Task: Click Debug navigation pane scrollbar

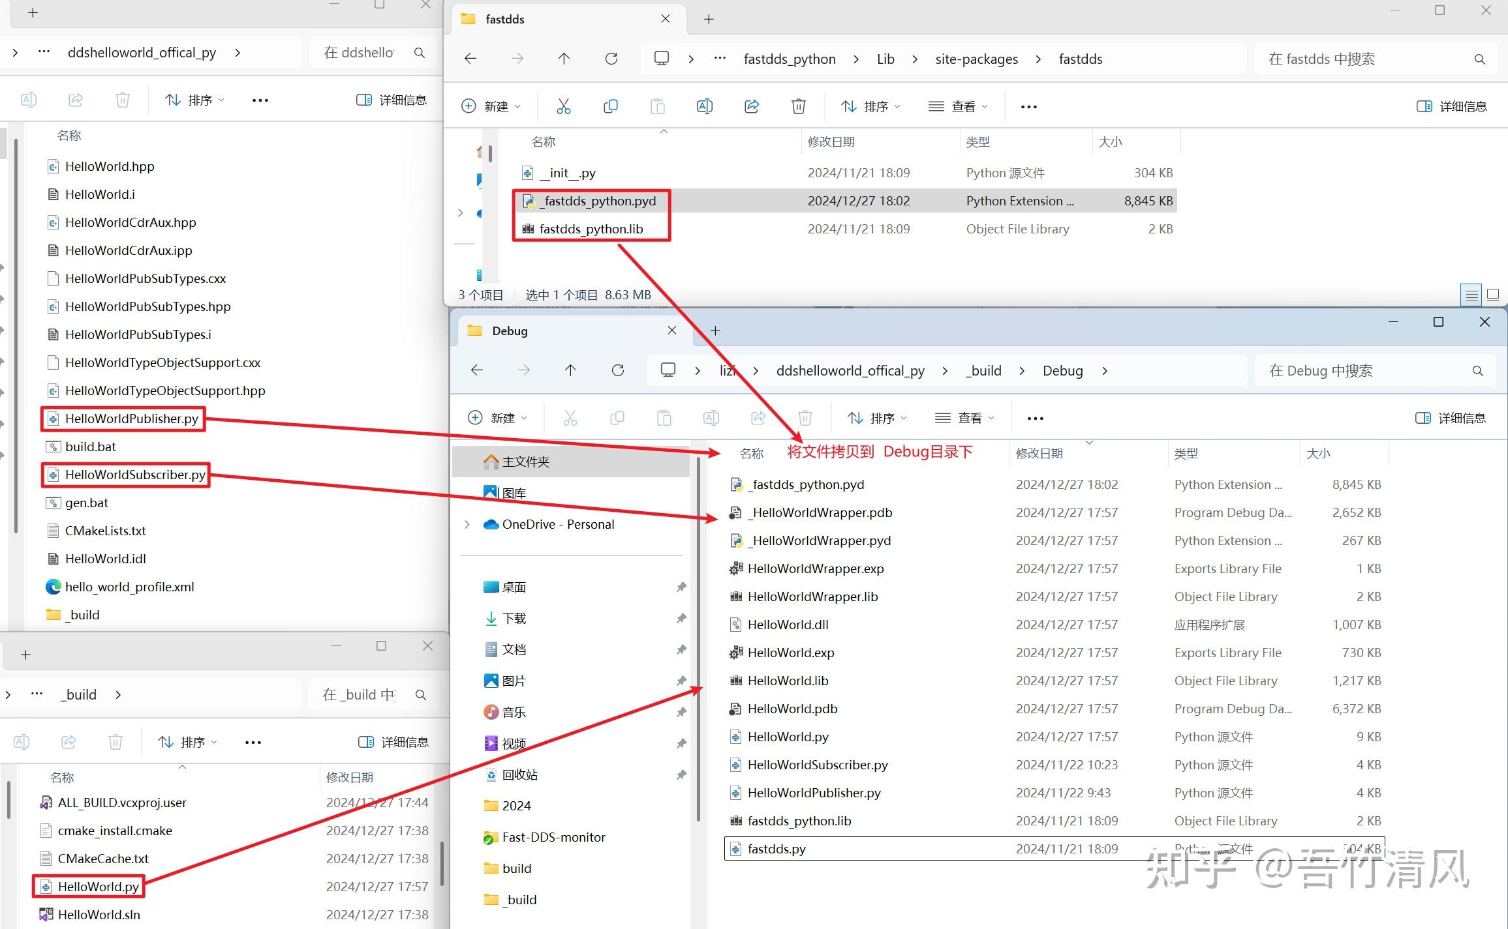Action: [x=698, y=639]
